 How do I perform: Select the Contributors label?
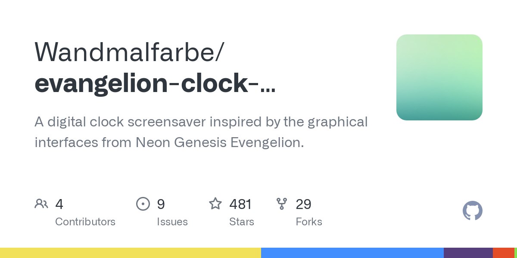(85, 222)
